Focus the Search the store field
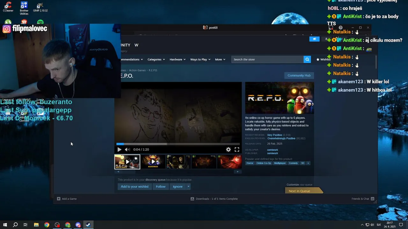This screenshot has width=408, height=229. (x=267, y=59)
